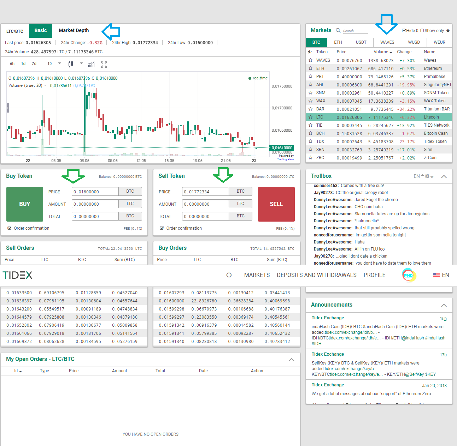The width and height of the screenshot is (457, 446).
Task: Click Sell Token AMOUNT input field
Action: [205, 204]
